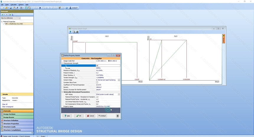Screen dimensions: 254x137
Task: Click the globe web icon in toolbar
Action: (66, 8)
